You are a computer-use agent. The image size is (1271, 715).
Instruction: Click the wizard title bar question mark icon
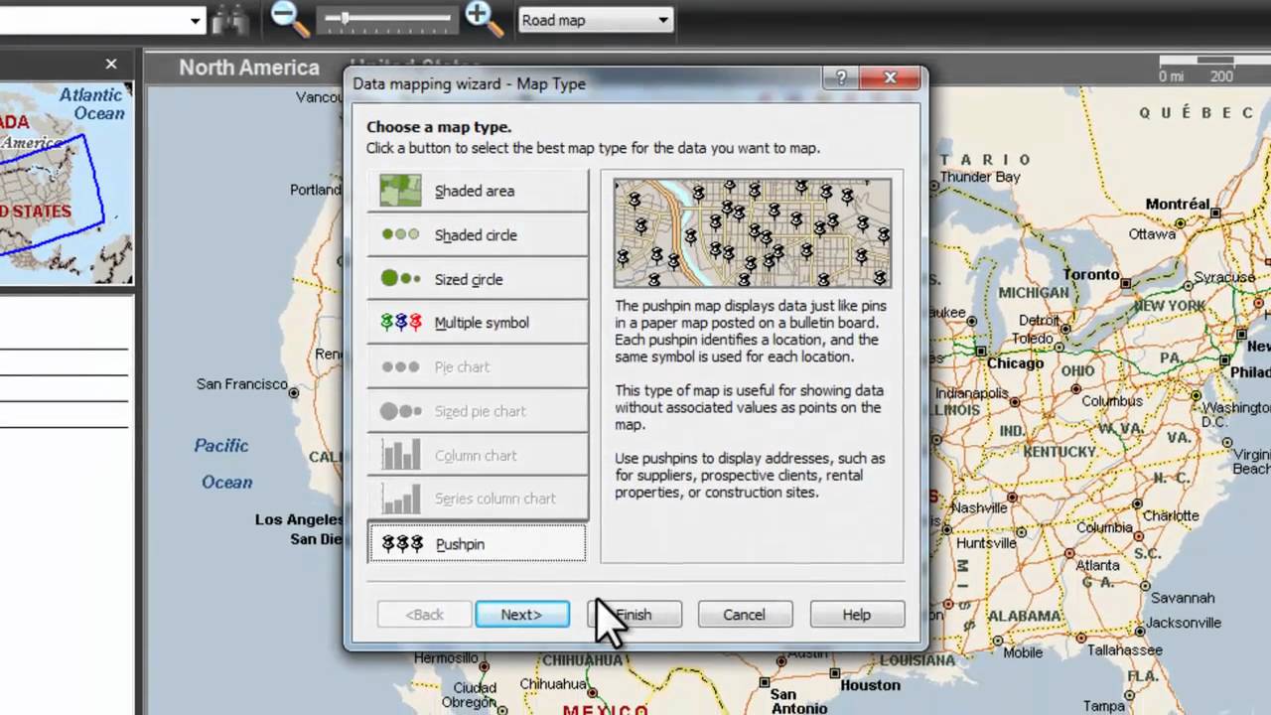click(x=841, y=77)
